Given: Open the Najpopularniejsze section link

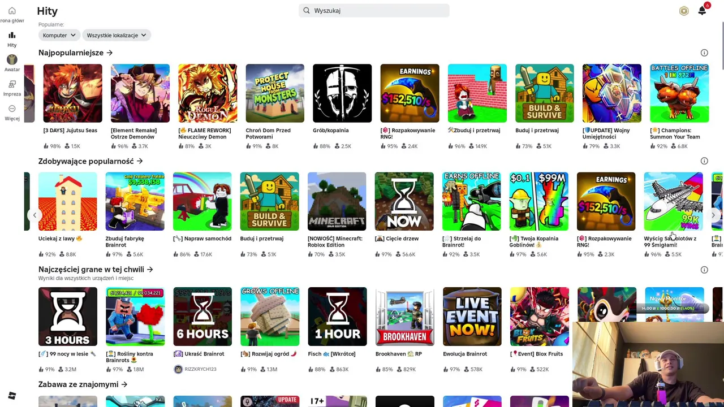Looking at the screenshot, I should (75, 53).
